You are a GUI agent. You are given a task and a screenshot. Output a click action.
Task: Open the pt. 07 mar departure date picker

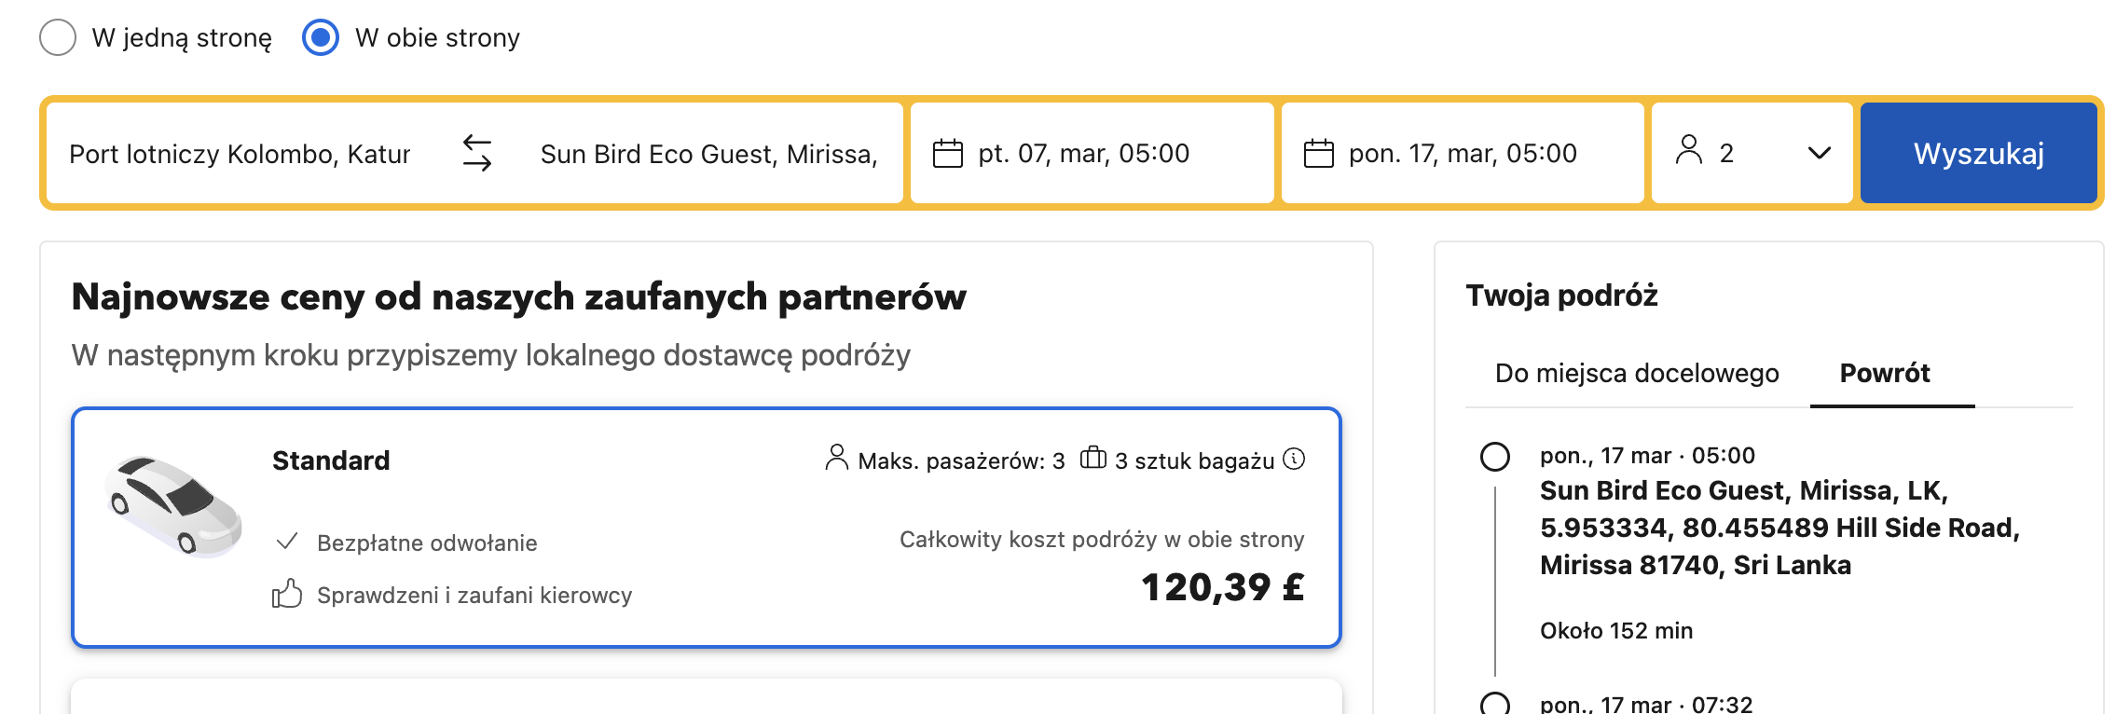[1092, 153]
